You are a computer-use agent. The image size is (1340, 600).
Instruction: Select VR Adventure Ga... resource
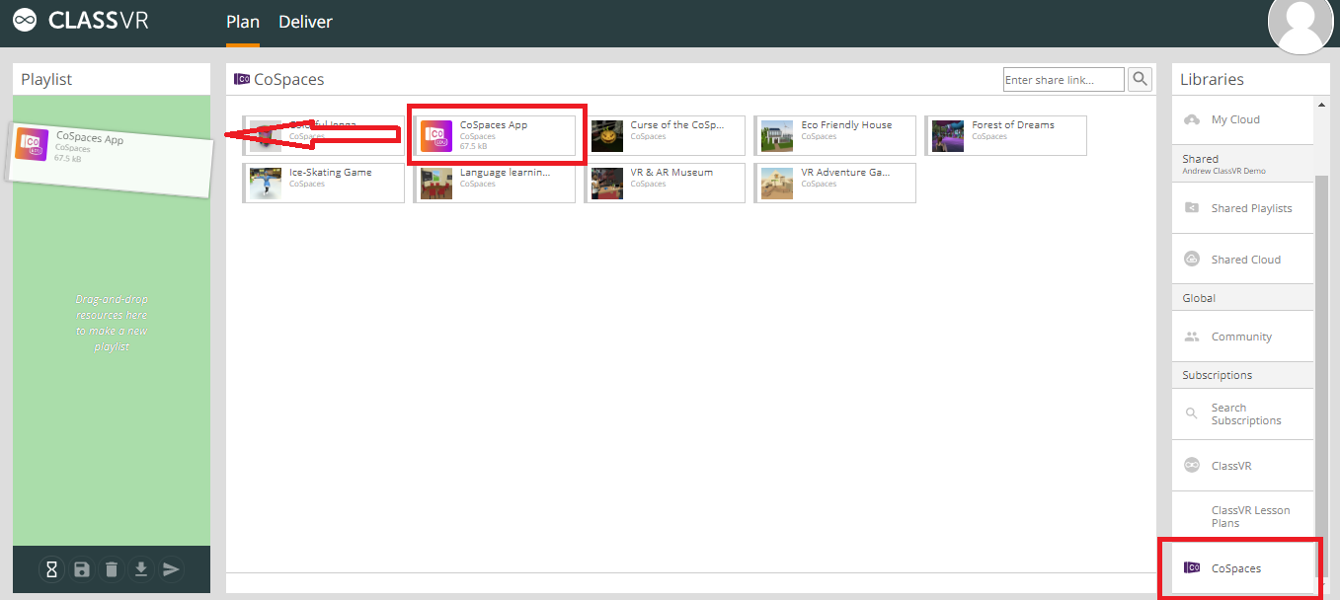pyautogui.click(x=835, y=183)
